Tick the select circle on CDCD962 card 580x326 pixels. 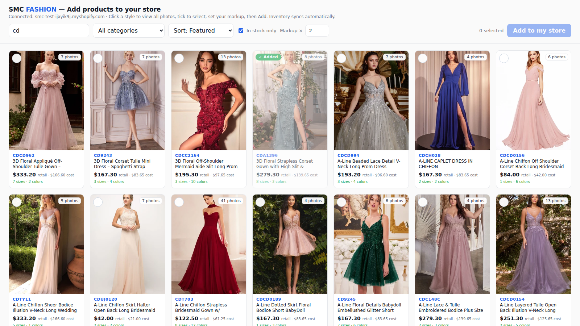pyautogui.click(x=17, y=58)
